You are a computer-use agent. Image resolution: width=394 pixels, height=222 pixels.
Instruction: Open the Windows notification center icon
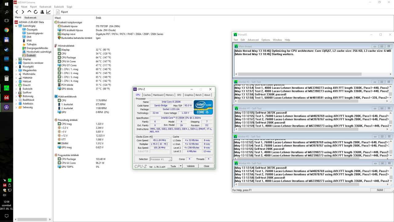[6, 216]
